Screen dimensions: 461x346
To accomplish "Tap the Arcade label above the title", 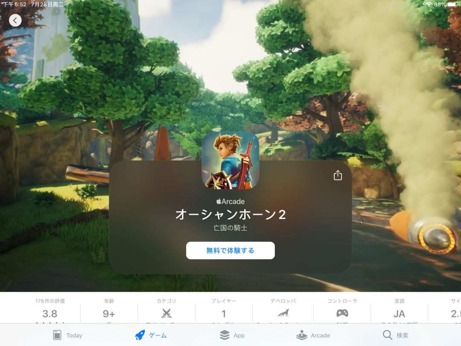I will [230, 202].
